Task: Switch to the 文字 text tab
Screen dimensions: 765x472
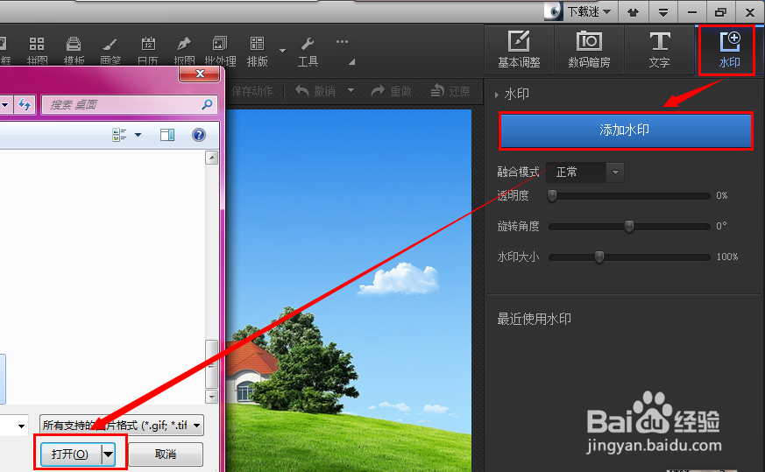Action: [659, 49]
